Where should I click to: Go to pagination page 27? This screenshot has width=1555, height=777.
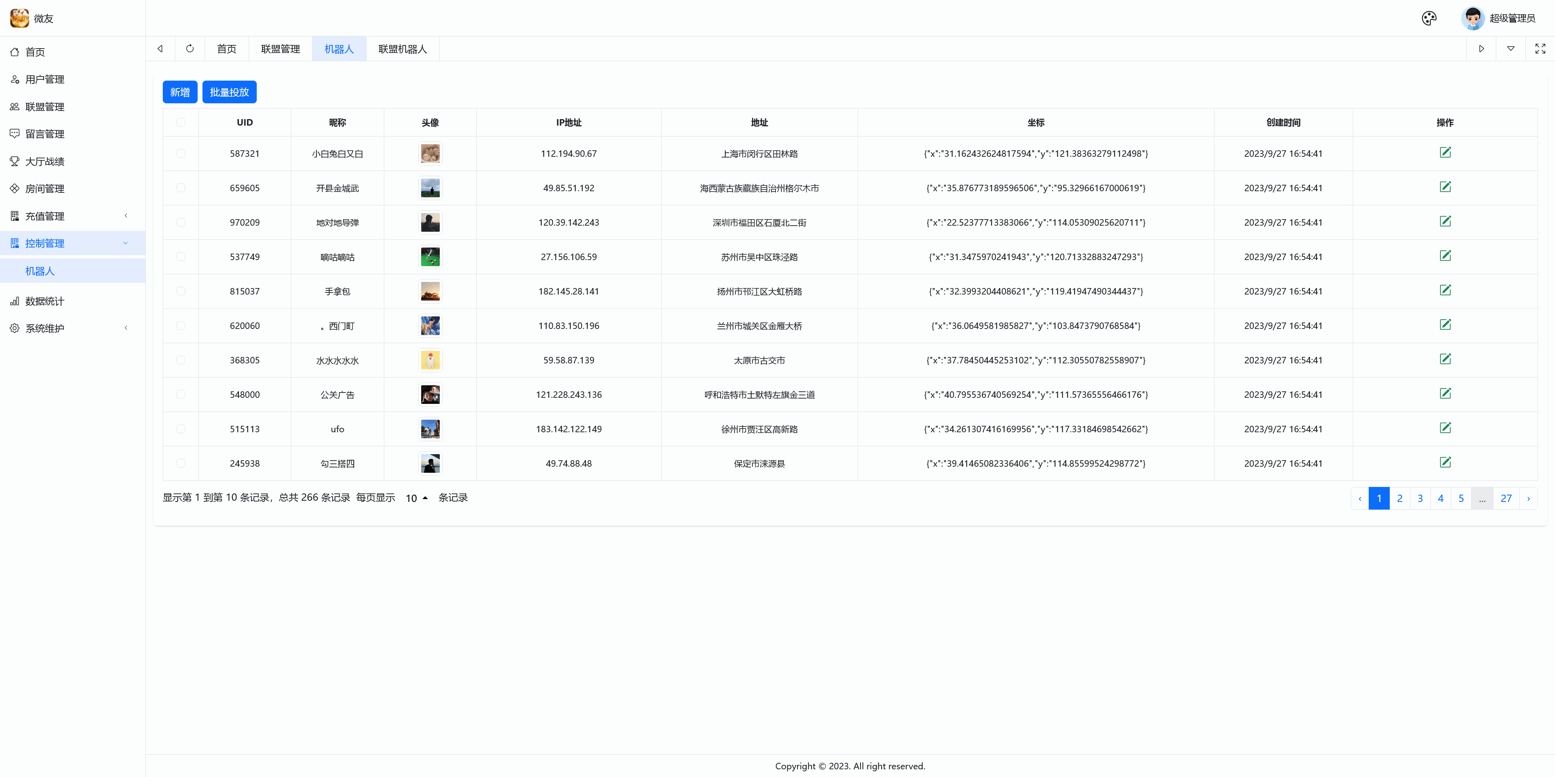1506,499
